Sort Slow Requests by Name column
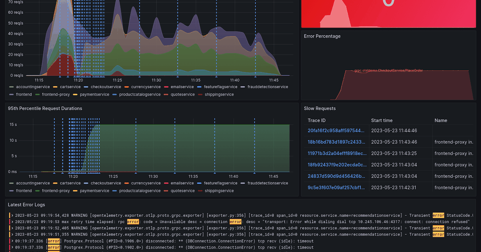 [441, 120]
